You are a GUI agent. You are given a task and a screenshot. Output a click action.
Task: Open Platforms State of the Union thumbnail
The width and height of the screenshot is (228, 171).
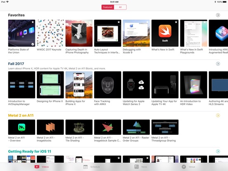[21, 33]
